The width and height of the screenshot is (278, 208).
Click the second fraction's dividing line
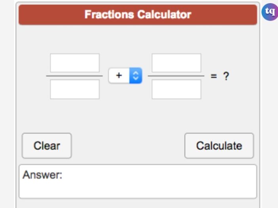click(176, 76)
